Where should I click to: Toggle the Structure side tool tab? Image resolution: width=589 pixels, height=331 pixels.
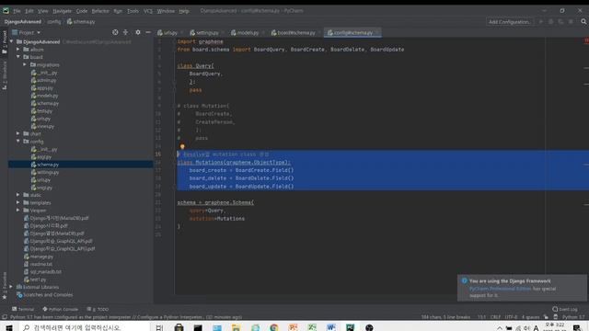pos(5,75)
